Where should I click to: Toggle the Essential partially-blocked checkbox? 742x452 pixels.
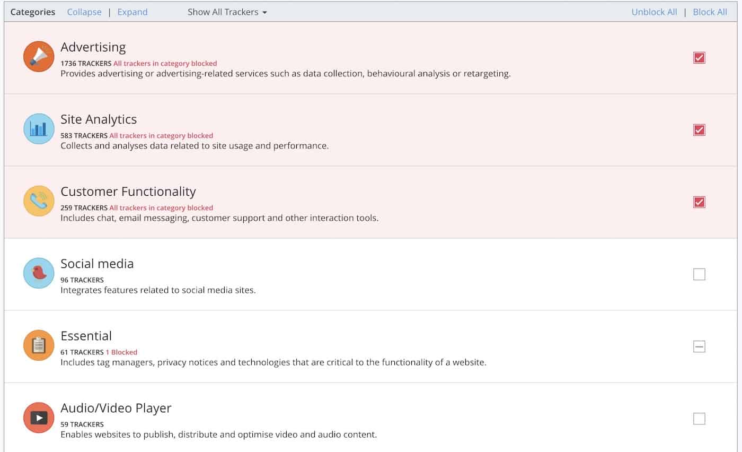(699, 346)
